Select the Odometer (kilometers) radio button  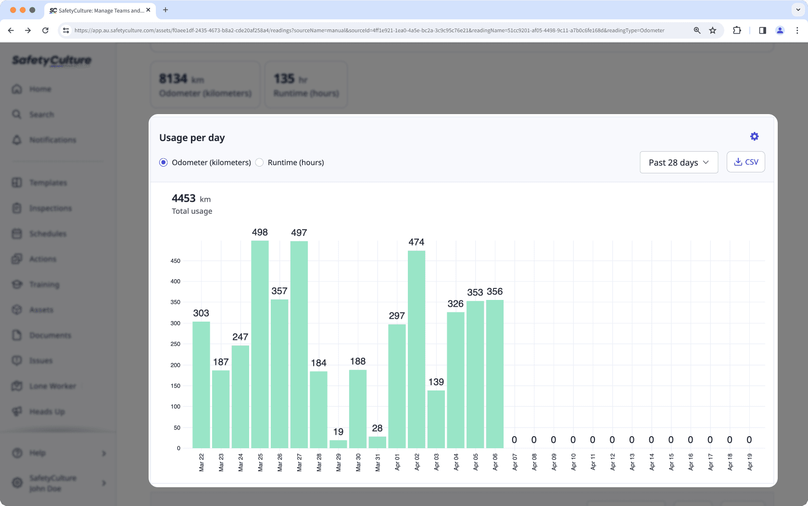point(164,162)
